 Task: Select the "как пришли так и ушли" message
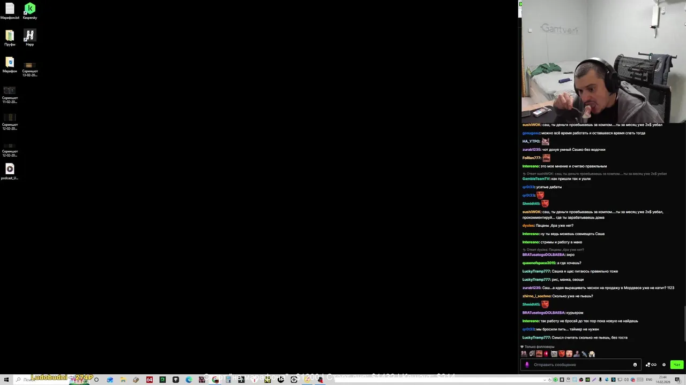tap(571, 179)
